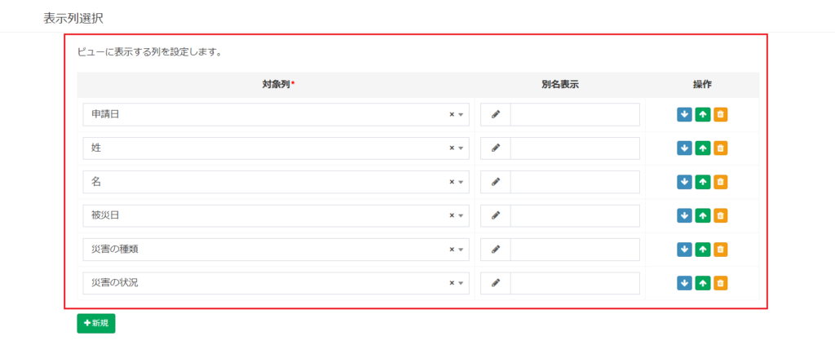Move the 被災日 row down with blue arrow
Image resolution: width=835 pixels, height=345 pixels.
(x=684, y=215)
